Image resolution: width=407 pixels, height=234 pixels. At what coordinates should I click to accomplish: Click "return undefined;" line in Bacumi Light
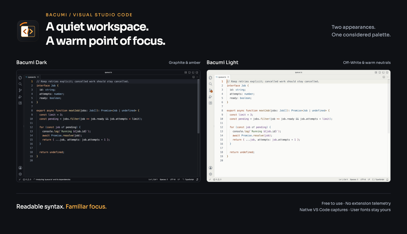(242, 152)
